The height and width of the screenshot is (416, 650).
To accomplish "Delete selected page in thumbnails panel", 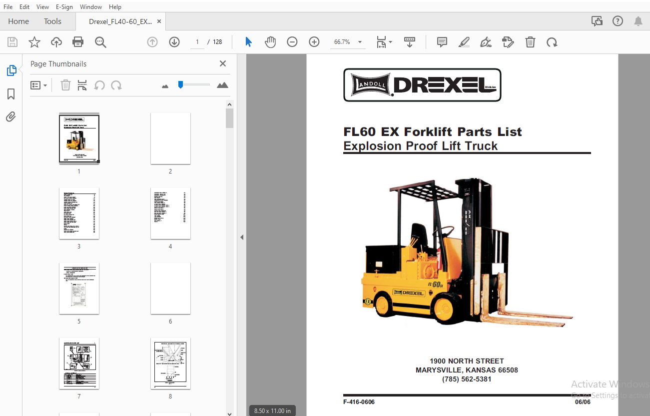I will pyautogui.click(x=65, y=85).
